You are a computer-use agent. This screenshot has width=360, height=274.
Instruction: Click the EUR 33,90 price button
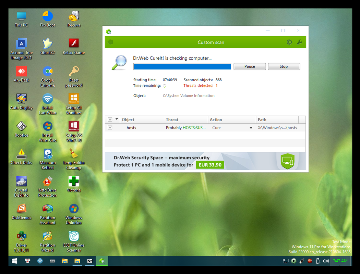(210, 165)
